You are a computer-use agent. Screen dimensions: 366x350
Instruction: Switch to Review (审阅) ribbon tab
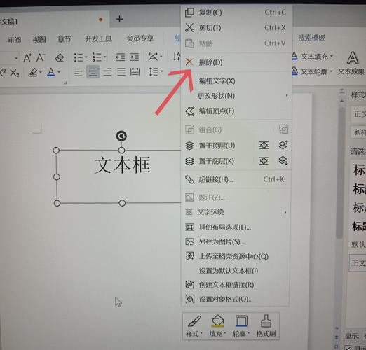pyautogui.click(x=15, y=40)
